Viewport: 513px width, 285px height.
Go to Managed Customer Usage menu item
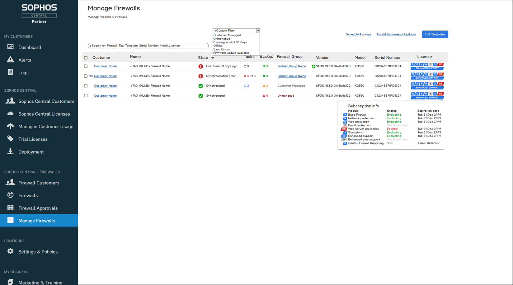pyautogui.click(x=46, y=126)
